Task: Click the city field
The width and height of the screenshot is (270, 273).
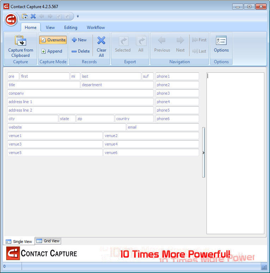Action: click(x=33, y=119)
